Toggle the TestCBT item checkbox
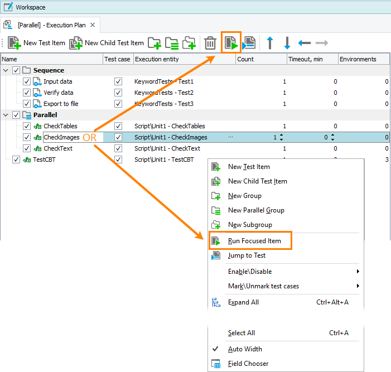The height and width of the screenshot is (372, 391). click(x=16, y=160)
